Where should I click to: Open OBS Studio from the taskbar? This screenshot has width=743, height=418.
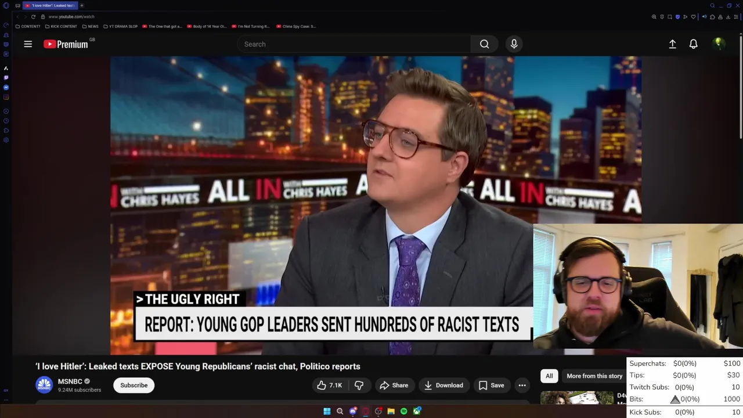(x=378, y=412)
